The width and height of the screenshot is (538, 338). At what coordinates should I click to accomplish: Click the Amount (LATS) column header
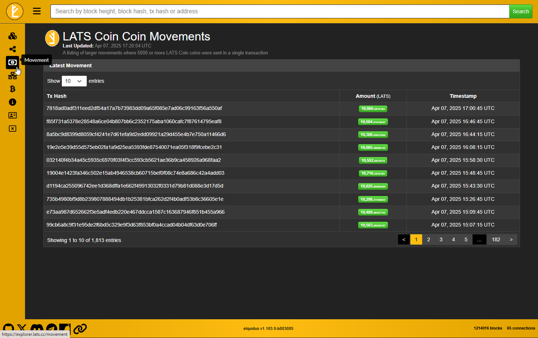click(x=373, y=96)
